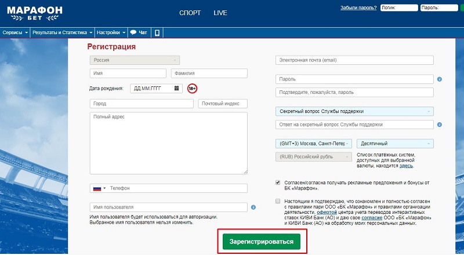The image size is (464, 255).
Task: Click the Marathon Bet logo
Action: 35,13
